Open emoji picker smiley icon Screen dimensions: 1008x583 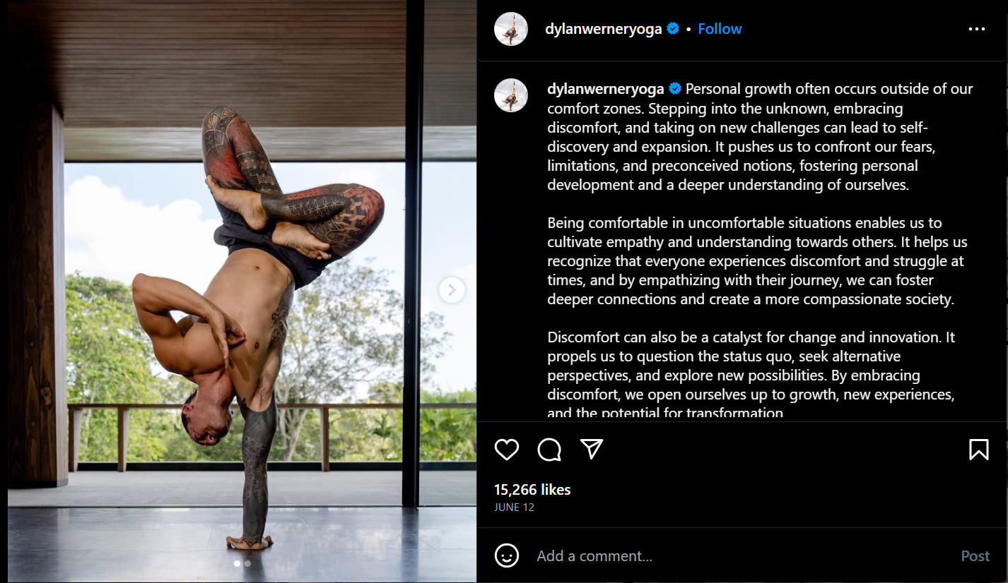coord(507,555)
